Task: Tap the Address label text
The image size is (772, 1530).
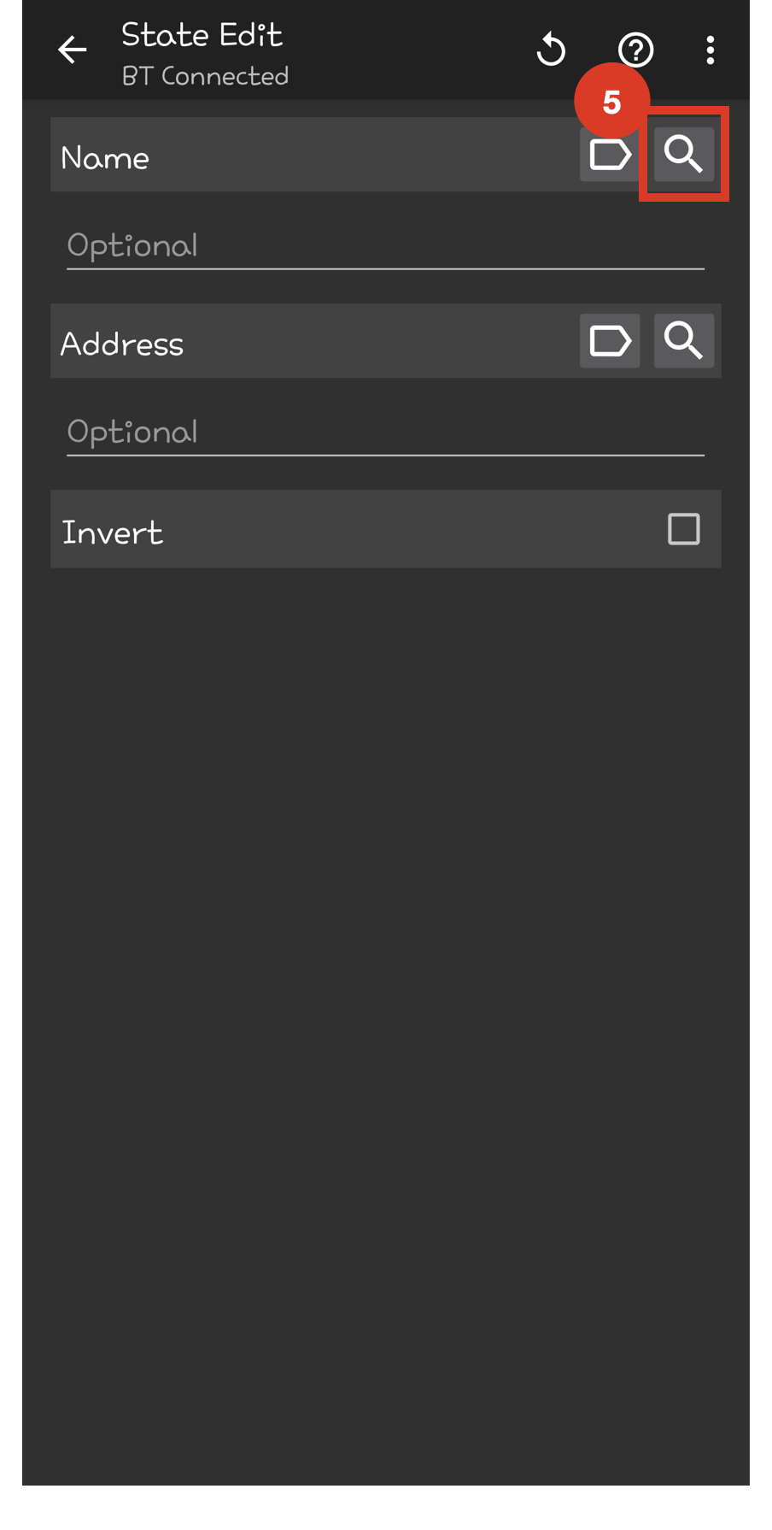Action: [x=122, y=344]
